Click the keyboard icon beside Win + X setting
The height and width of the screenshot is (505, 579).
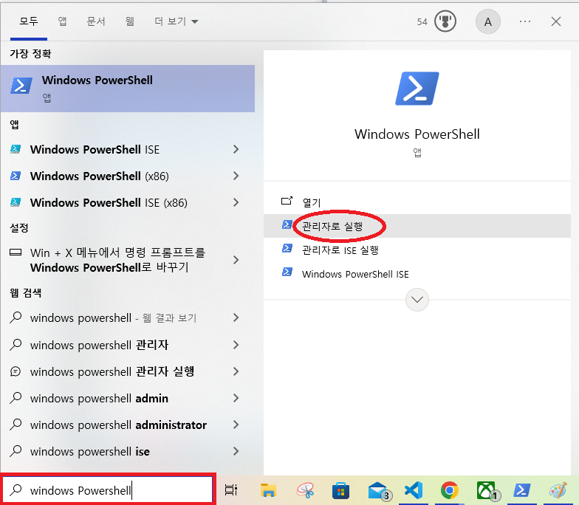15,252
